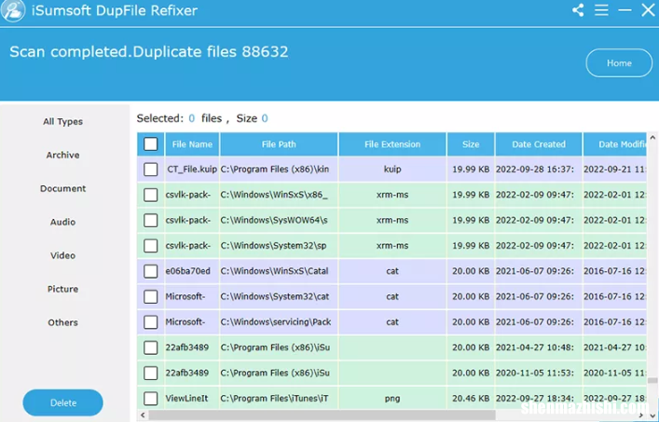Click date created 2020-11-05 11:53
Screen dimensions: 659x422
(x=535, y=373)
